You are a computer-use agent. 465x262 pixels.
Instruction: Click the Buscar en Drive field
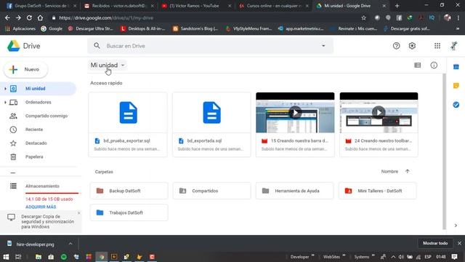pyautogui.click(x=211, y=46)
